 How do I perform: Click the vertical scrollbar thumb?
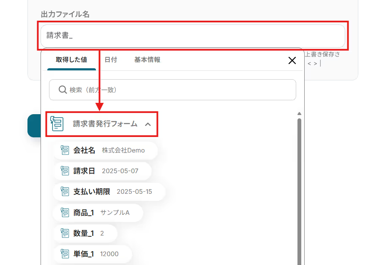299,192
